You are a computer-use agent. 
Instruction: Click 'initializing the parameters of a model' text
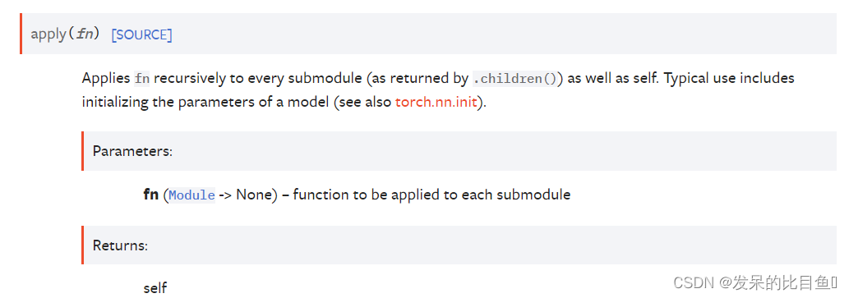coord(205,102)
